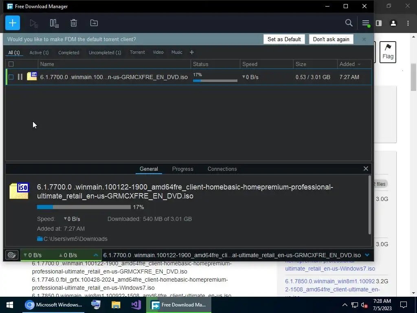
Task: Open Windows Start menu
Action: (10, 305)
